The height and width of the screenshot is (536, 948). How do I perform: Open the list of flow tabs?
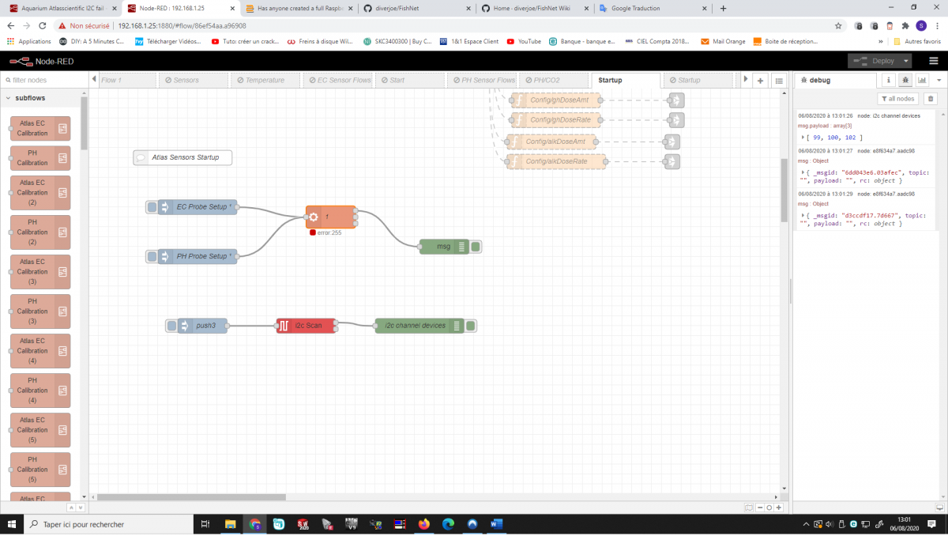pyautogui.click(x=778, y=81)
